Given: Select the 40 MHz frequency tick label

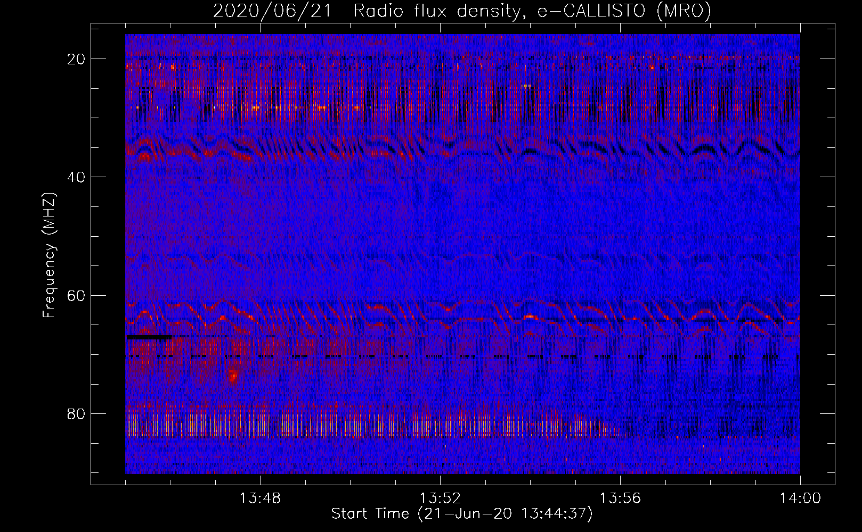Looking at the screenshot, I should tap(76, 177).
